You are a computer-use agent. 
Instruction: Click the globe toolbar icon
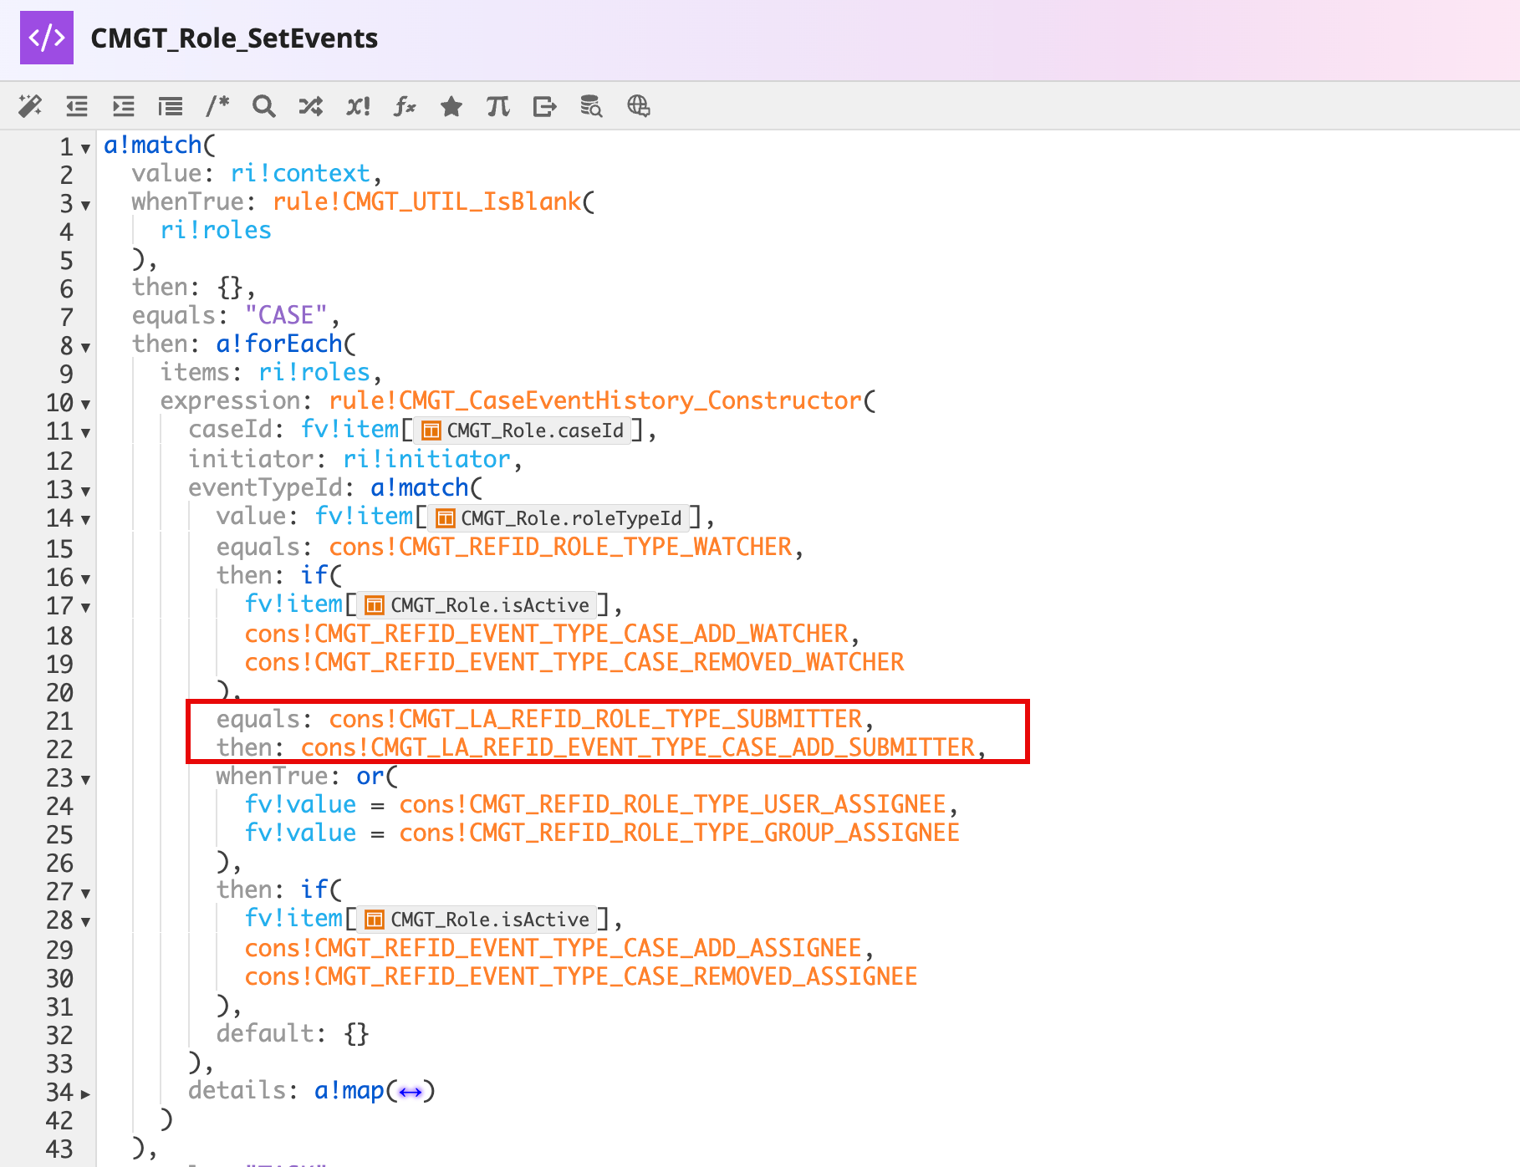[x=639, y=106]
